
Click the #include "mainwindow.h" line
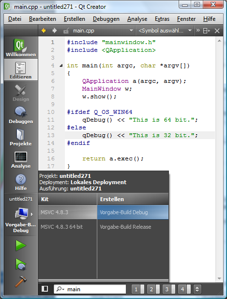point(111,42)
